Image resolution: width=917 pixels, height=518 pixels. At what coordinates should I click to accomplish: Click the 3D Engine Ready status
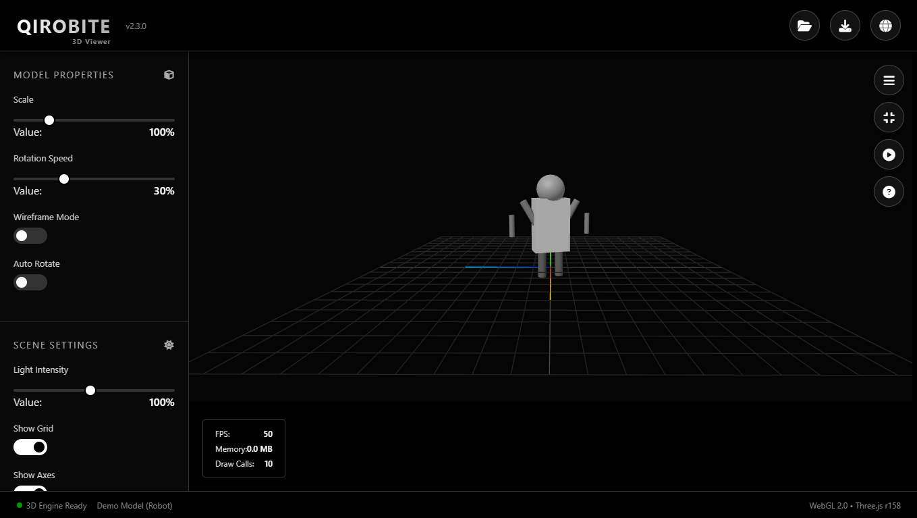pyautogui.click(x=57, y=506)
